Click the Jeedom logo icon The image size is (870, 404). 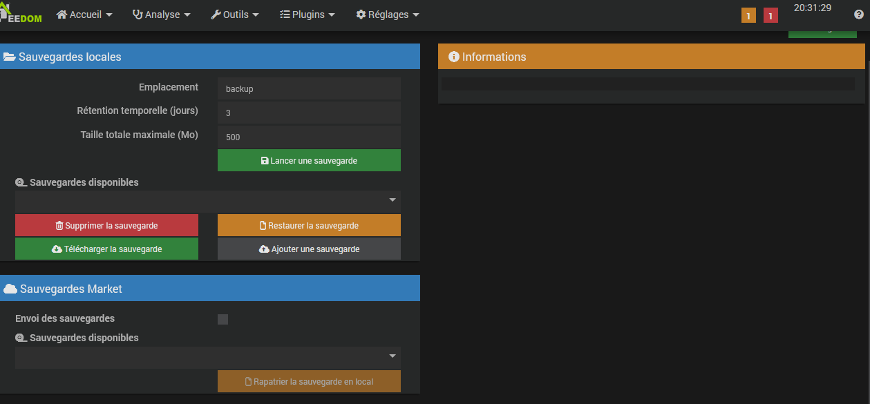coord(21,15)
